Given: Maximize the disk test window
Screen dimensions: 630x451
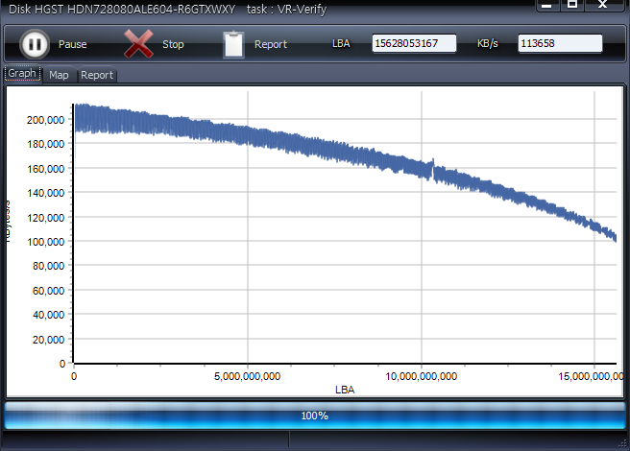Looking at the screenshot, I should click(x=571, y=5).
